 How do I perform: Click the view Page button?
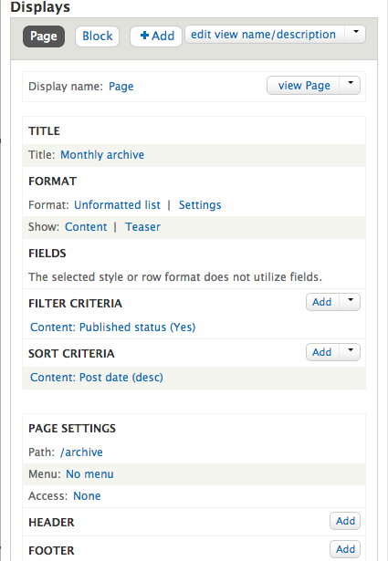click(x=303, y=86)
